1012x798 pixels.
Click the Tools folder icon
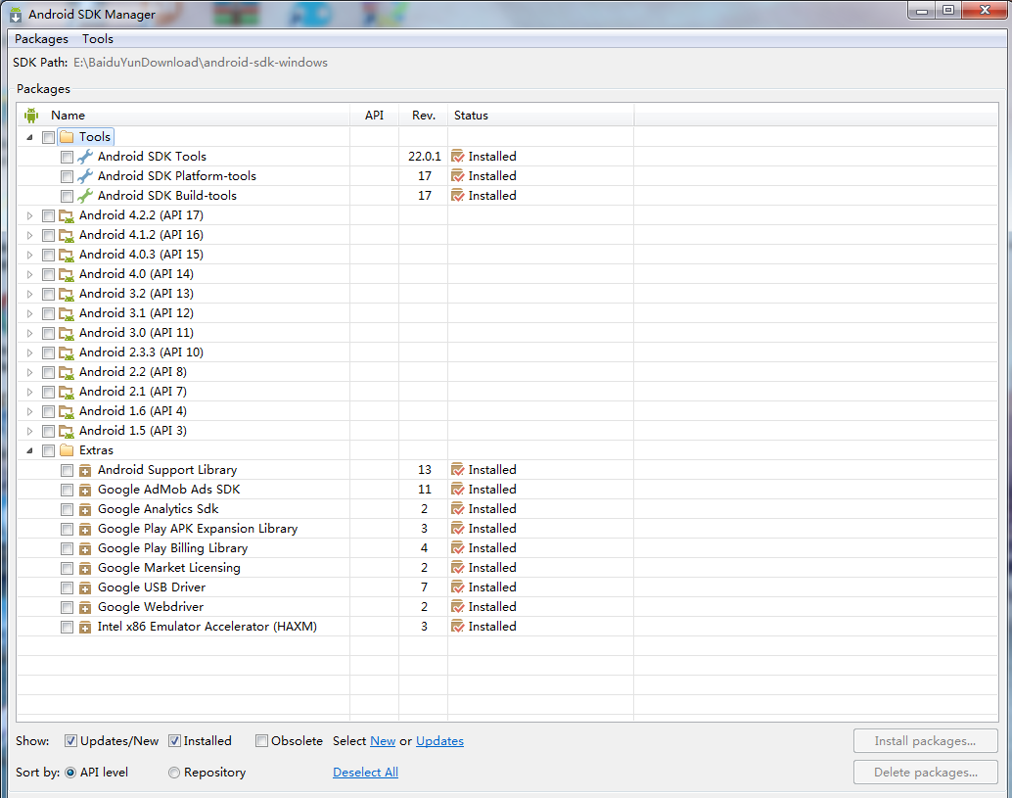[x=67, y=137]
